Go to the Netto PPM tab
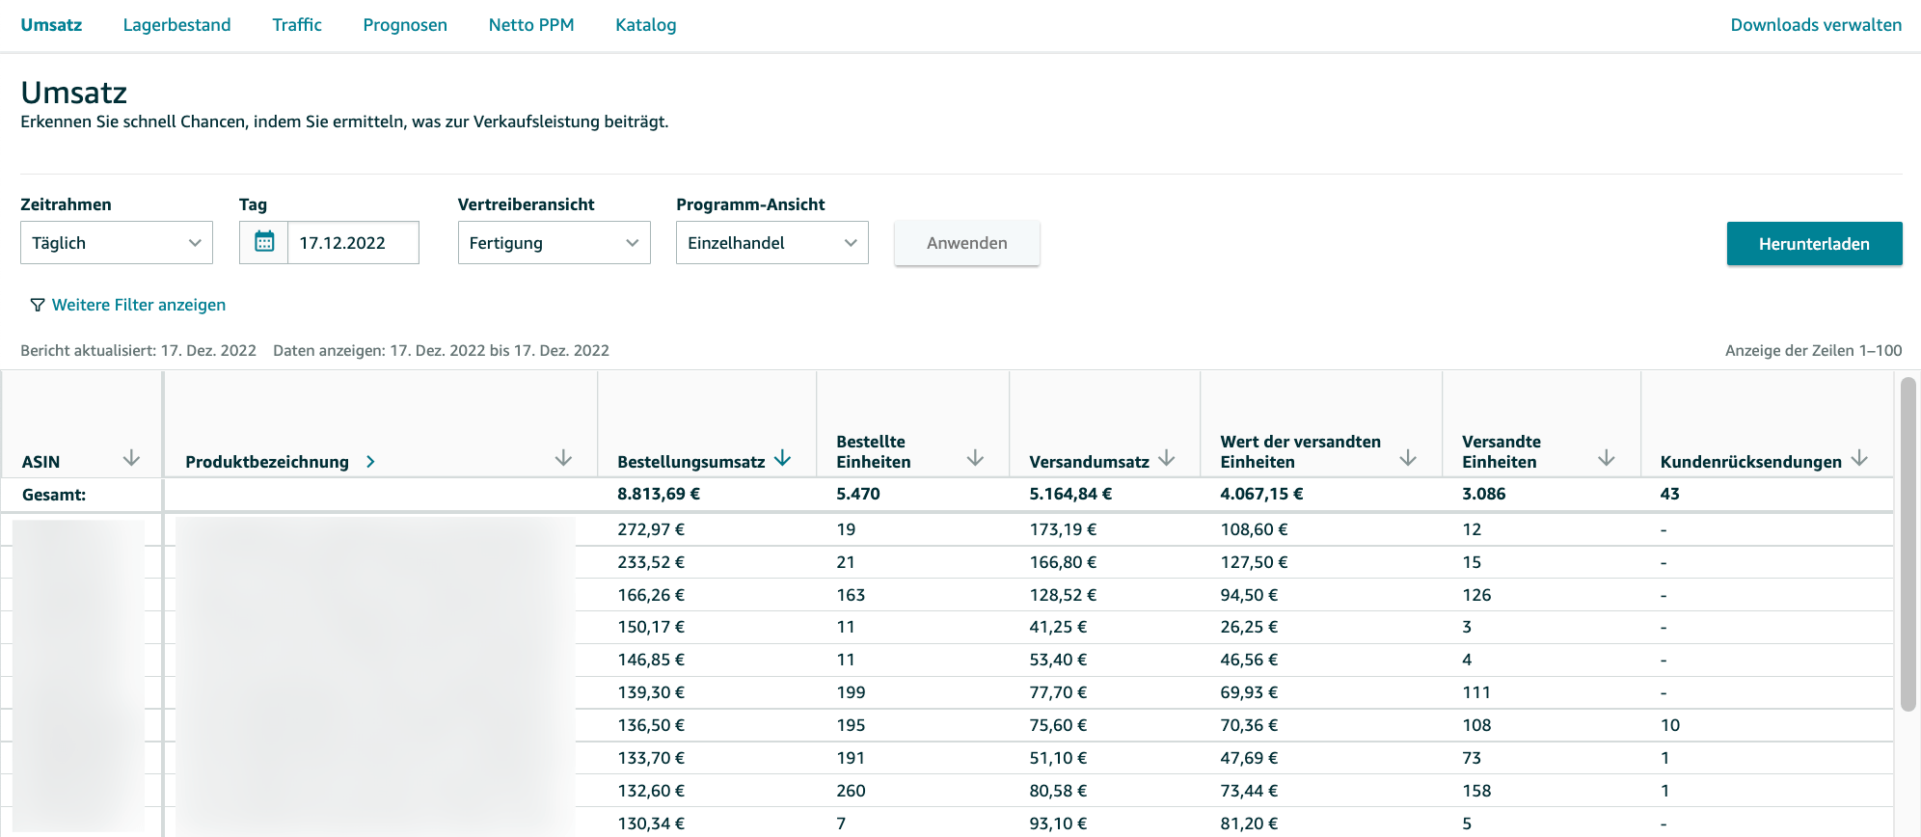Image resolution: width=1921 pixels, height=837 pixels. click(x=531, y=25)
